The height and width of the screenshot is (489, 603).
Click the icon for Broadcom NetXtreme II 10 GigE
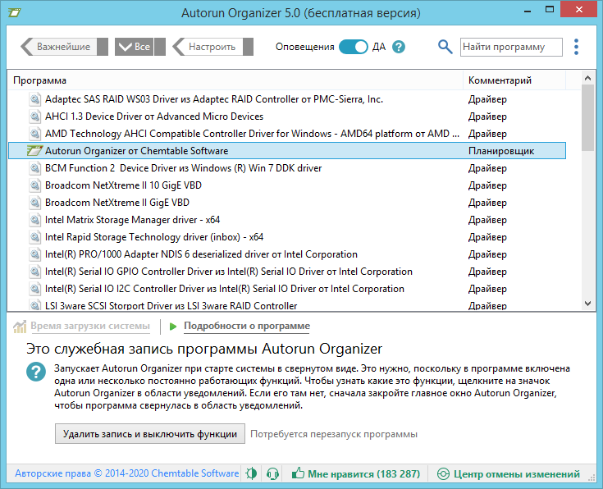[x=35, y=185]
